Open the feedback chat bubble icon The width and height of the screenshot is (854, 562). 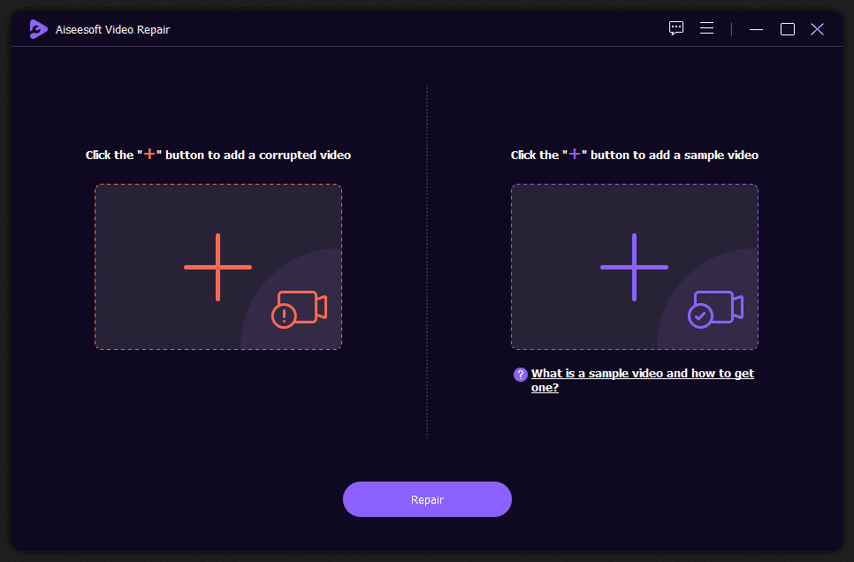pyautogui.click(x=676, y=28)
